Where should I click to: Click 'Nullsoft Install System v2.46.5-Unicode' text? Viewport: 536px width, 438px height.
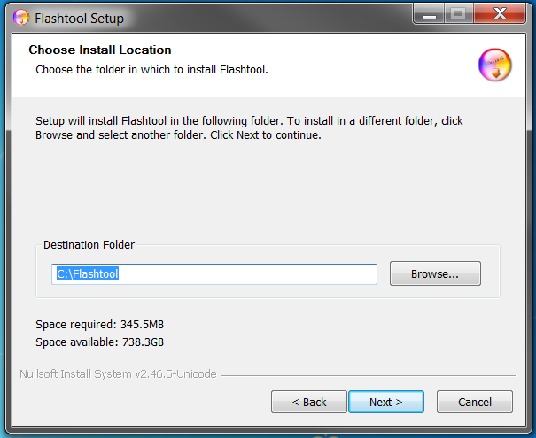click(x=118, y=373)
